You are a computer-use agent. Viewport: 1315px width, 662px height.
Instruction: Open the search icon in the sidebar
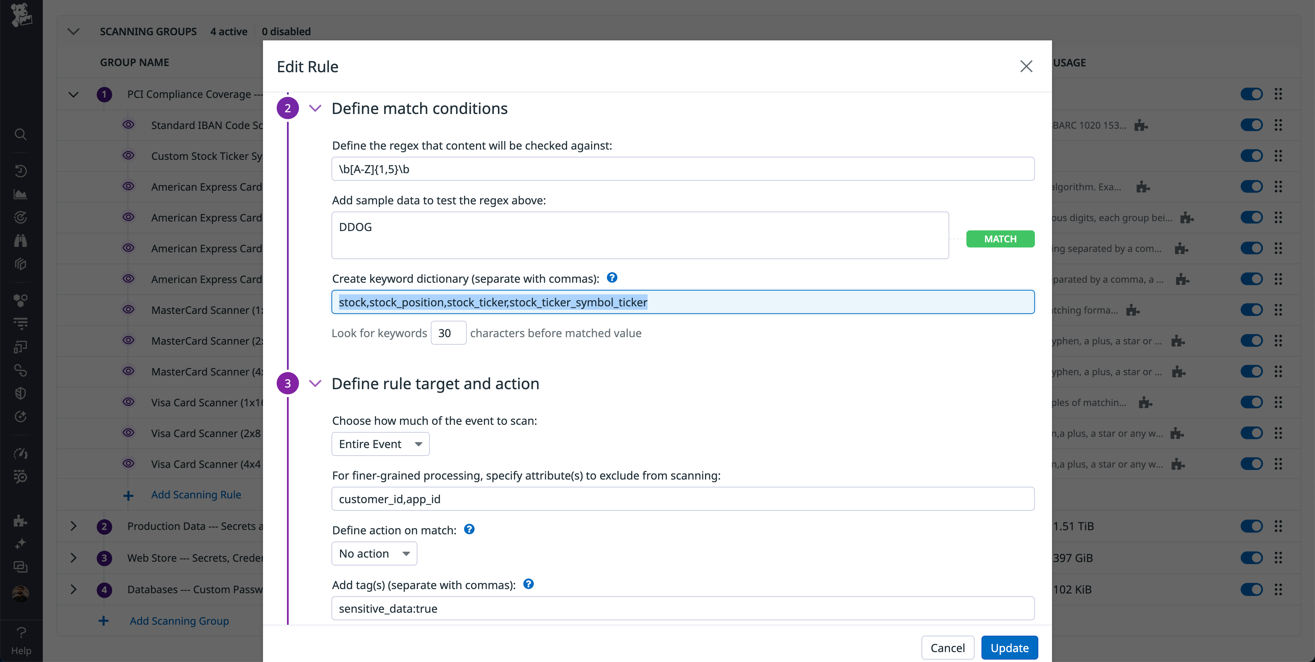point(21,134)
